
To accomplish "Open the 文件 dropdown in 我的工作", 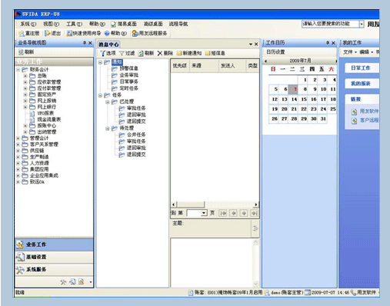I will [x=350, y=52].
